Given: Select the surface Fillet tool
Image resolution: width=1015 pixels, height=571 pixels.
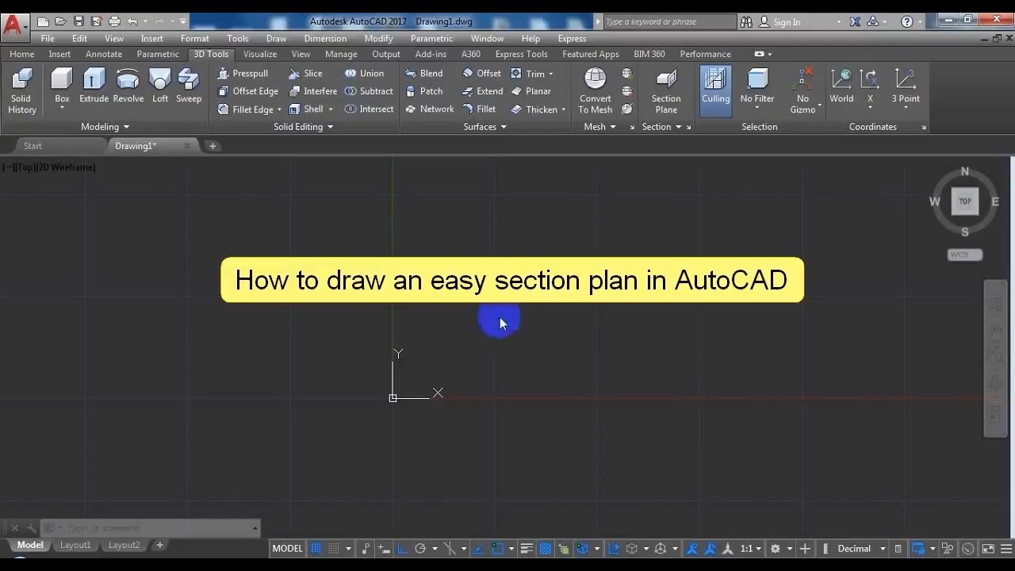Looking at the screenshot, I should pyautogui.click(x=479, y=109).
